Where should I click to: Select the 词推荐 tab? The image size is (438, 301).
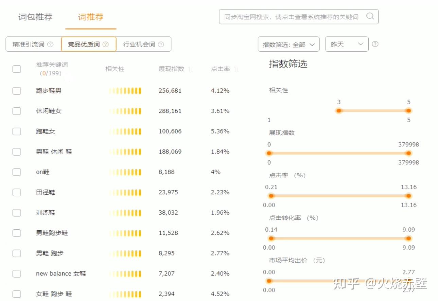pyautogui.click(x=91, y=17)
